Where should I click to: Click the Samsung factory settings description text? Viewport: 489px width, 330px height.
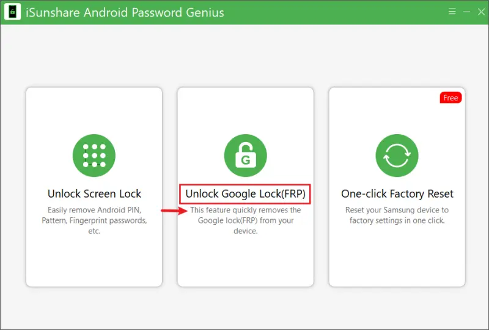click(x=397, y=215)
